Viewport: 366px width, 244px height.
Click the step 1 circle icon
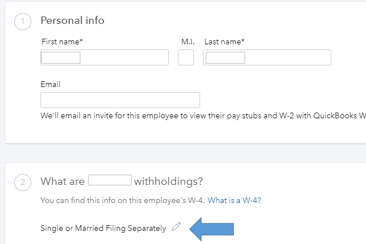click(x=23, y=22)
